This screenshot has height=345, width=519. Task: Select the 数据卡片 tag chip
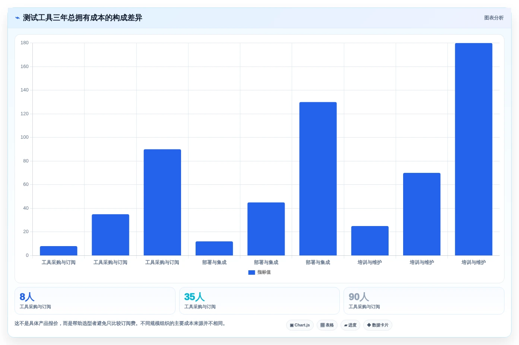378,325
